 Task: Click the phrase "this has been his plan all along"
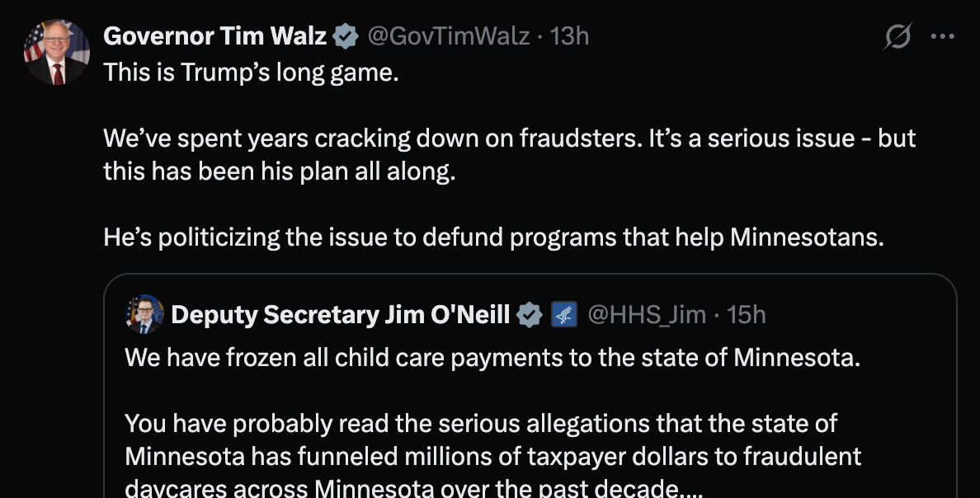pos(279,171)
